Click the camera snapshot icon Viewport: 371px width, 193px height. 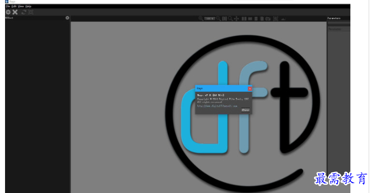point(268,18)
